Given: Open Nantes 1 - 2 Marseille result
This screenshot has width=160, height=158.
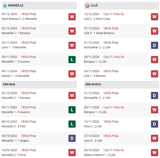Looking at the screenshot, I should coord(15,76).
